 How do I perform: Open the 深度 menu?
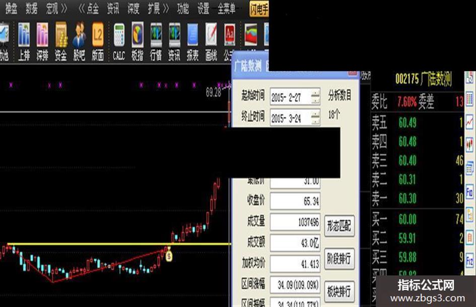click(x=133, y=9)
